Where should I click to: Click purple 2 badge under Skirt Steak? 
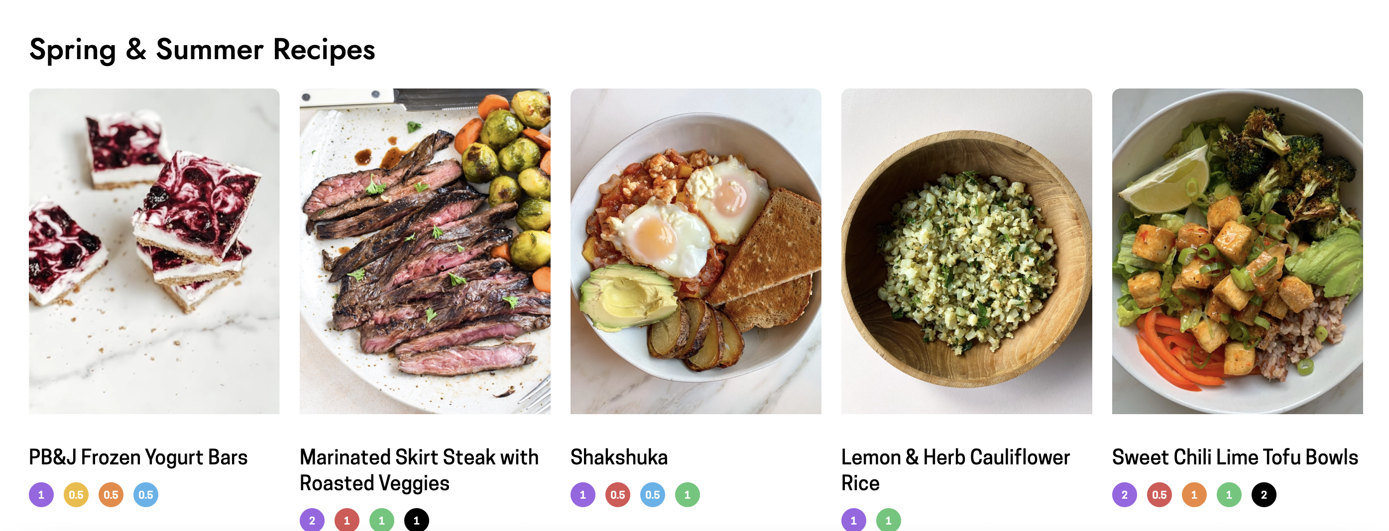click(x=312, y=520)
